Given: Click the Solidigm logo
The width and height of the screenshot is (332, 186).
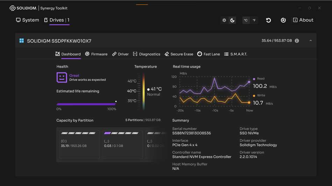Looking at the screenshot, I should 23,8.
